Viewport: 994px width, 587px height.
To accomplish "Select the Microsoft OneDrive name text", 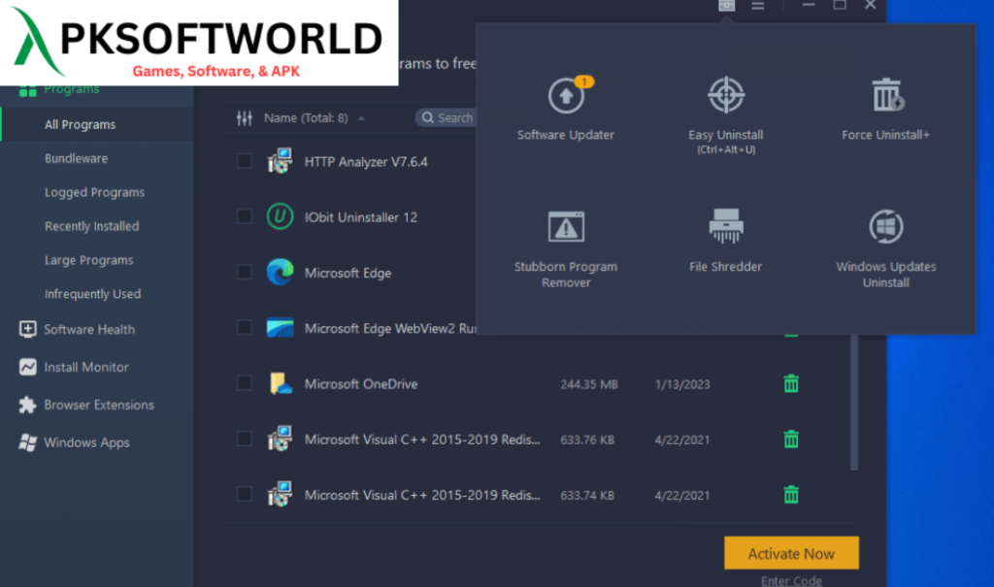I will (x=361, y=384).
